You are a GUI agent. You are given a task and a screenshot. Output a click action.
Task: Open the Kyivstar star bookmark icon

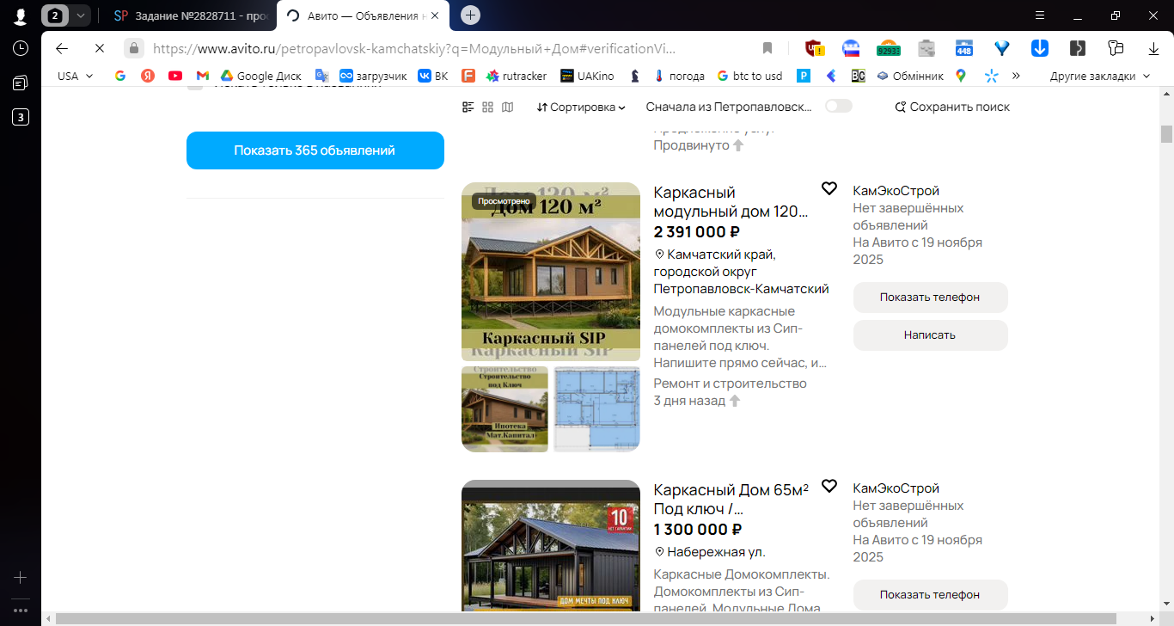click(x=991, y=76)
